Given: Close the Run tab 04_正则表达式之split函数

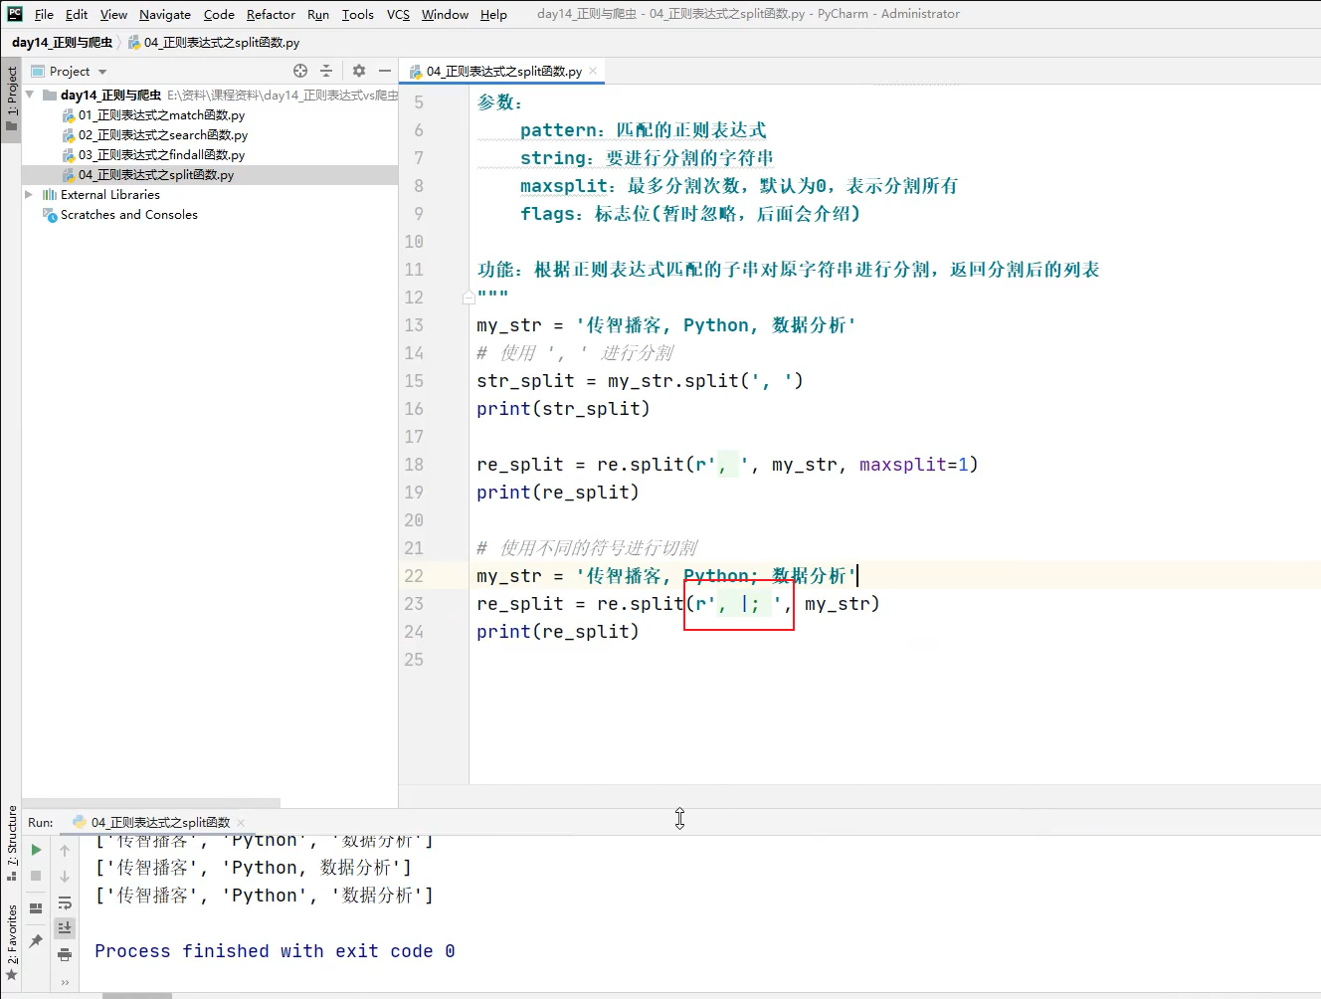Looking at the screenshot, I should pos(241,822).
